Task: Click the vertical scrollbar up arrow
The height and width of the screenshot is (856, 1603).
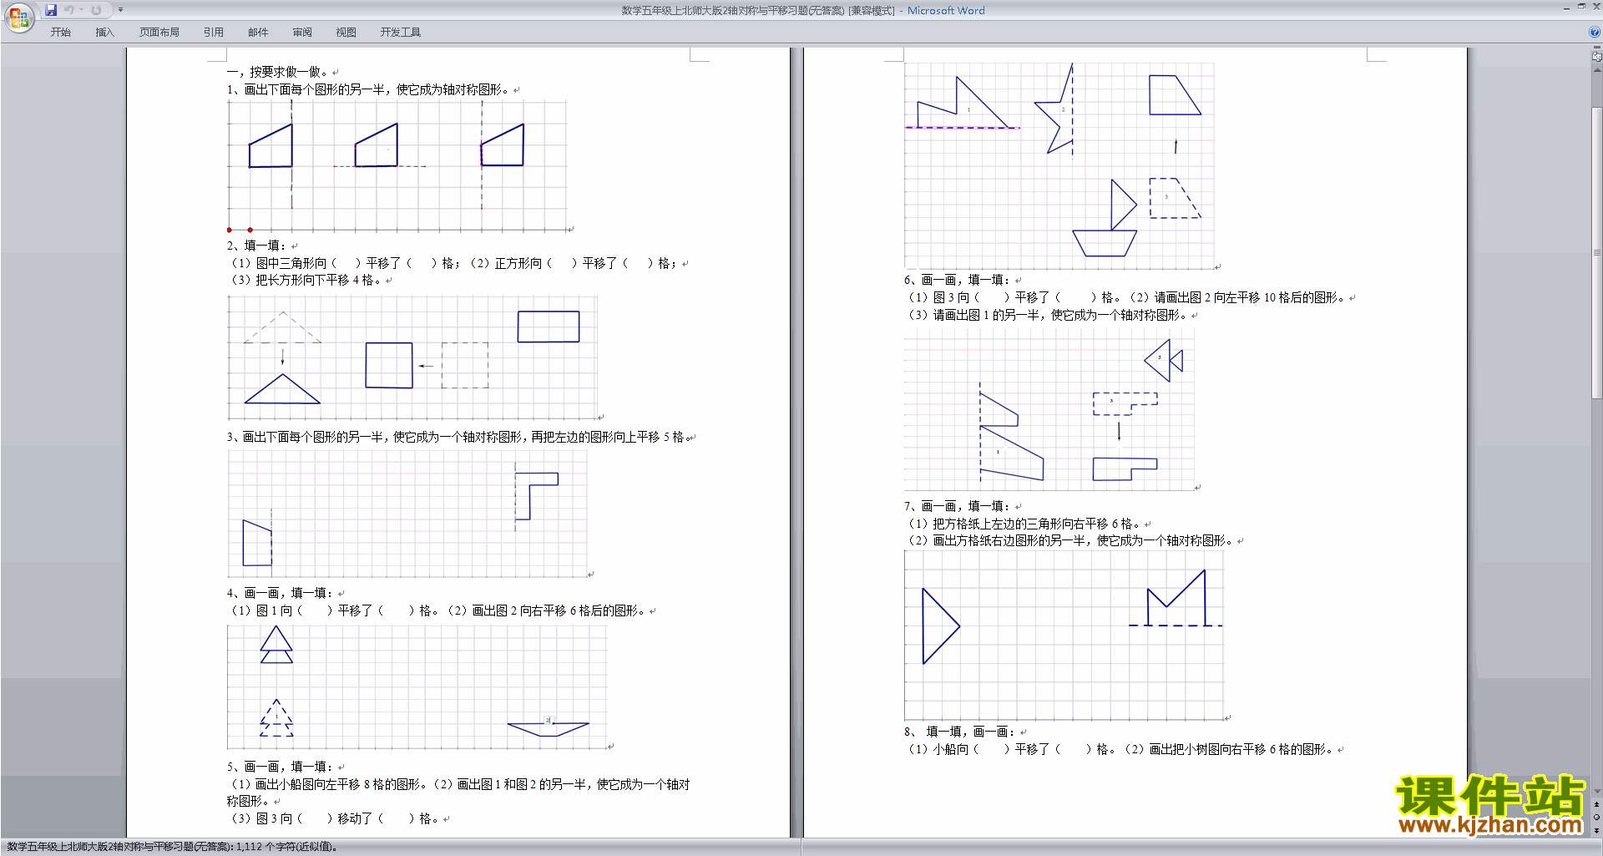Action: click(1597, 69)
